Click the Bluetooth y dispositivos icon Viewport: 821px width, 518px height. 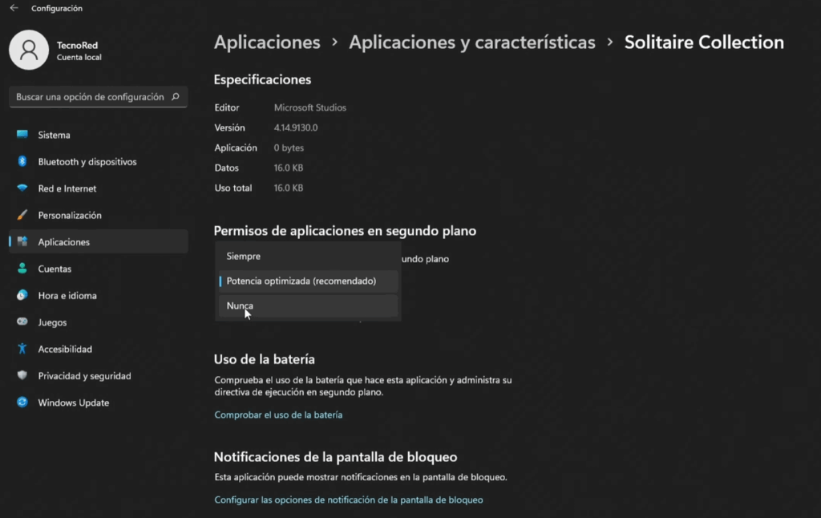pyautogui.click(x=22, y=161)
